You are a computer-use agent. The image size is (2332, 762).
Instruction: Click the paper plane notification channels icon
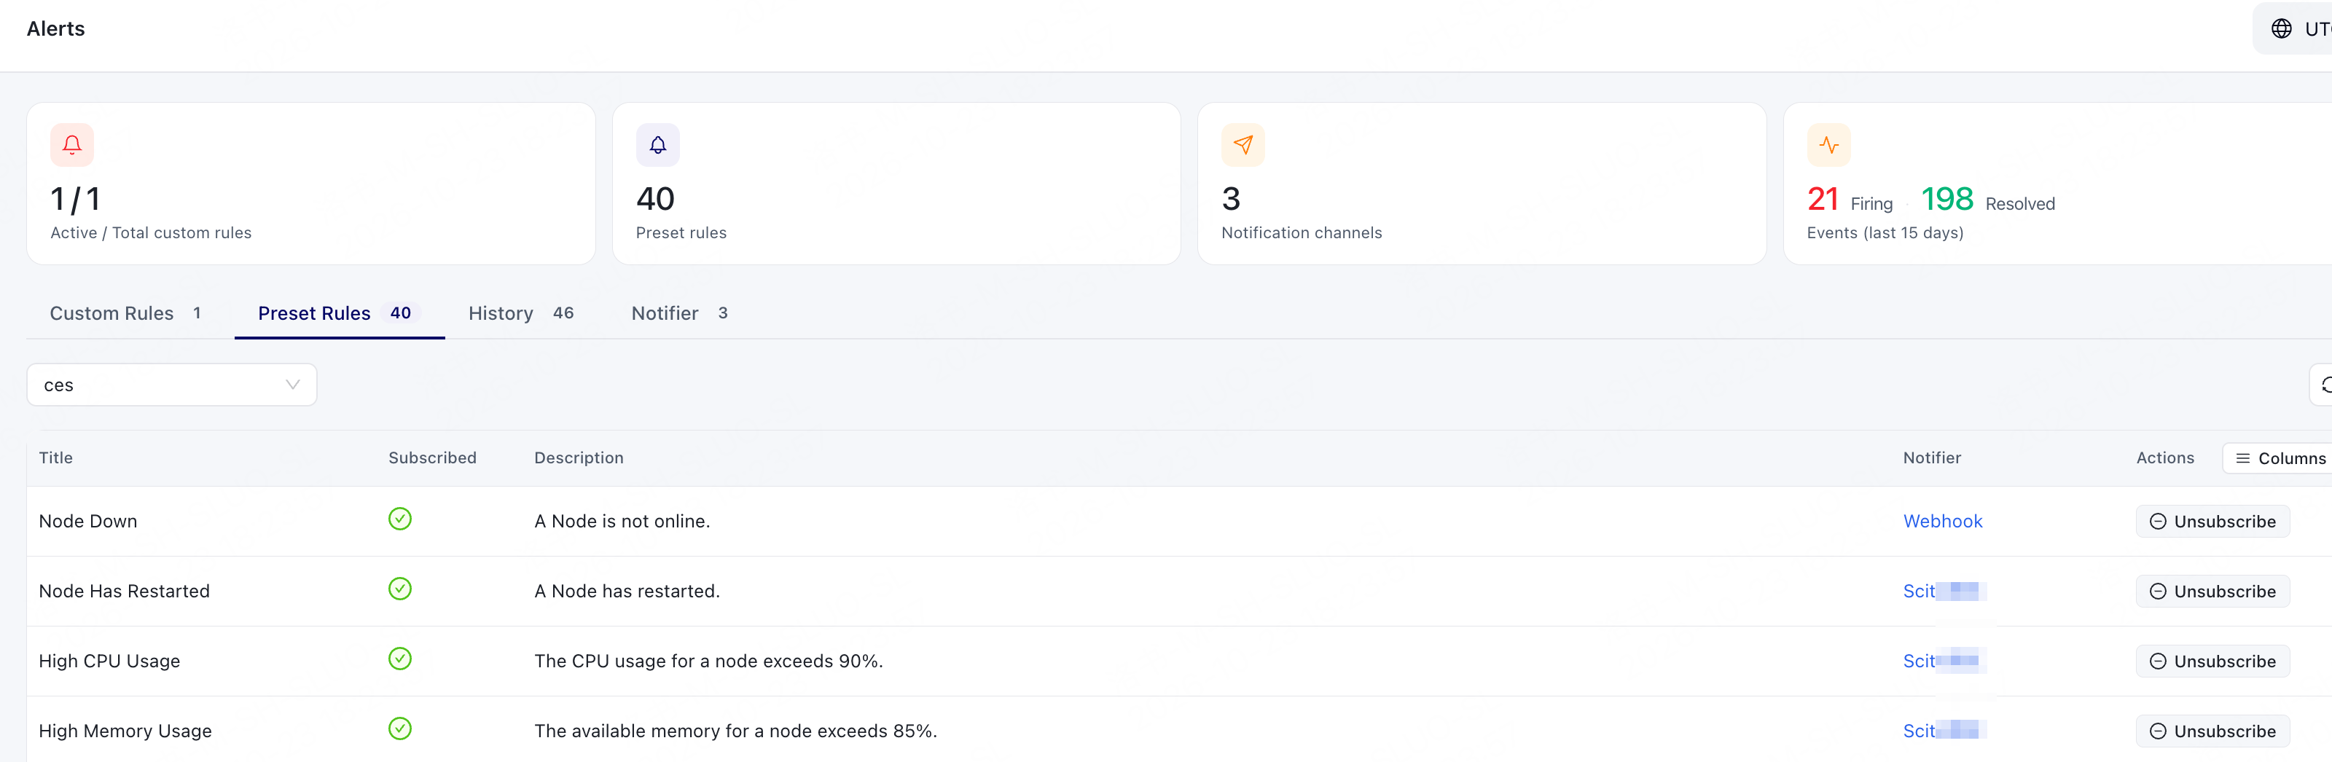(x=1243, y=145)
